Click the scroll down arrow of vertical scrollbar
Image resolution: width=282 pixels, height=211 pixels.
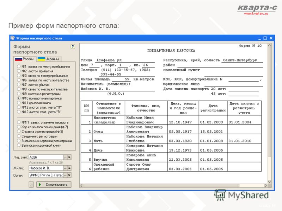click(x=269, y=182)
